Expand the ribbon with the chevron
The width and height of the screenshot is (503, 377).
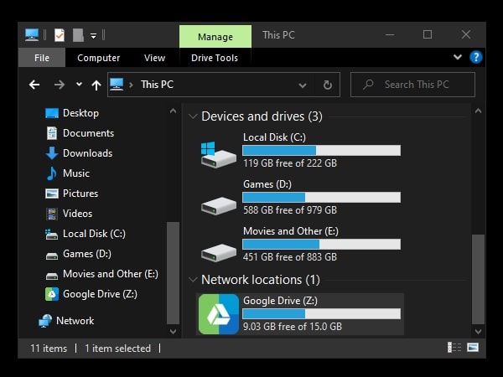(458, 57)
